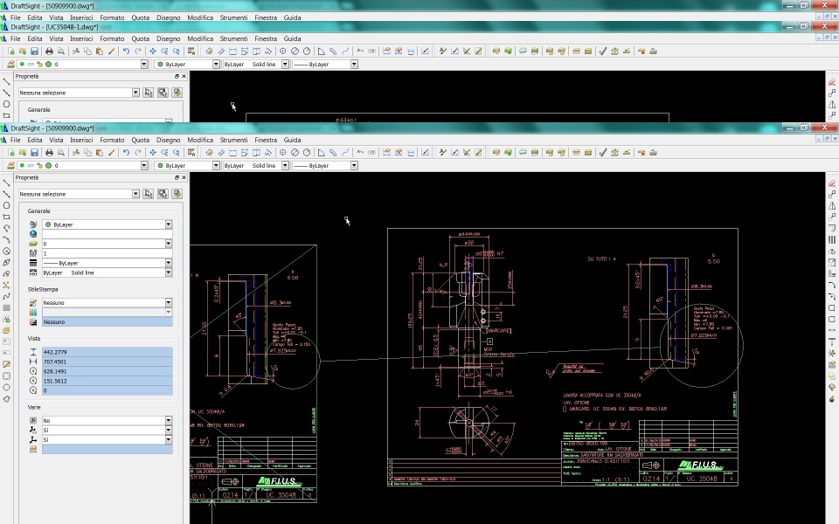
Task: Open Nessuna selezione dropdown in front Proprietà panel
Action: (135, 194)
